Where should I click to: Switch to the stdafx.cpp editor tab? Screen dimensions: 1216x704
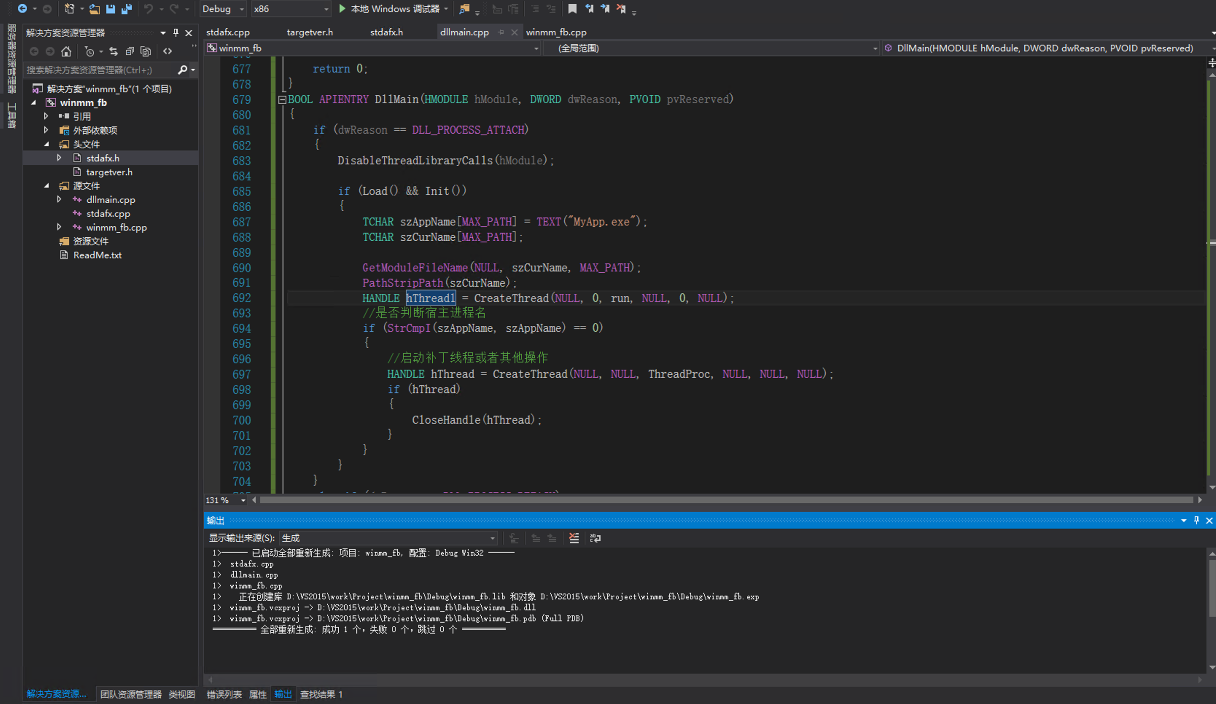click(x=228, y=32)
